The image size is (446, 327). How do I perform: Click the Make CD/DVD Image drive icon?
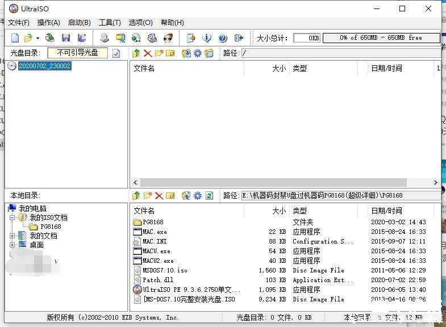105,37
